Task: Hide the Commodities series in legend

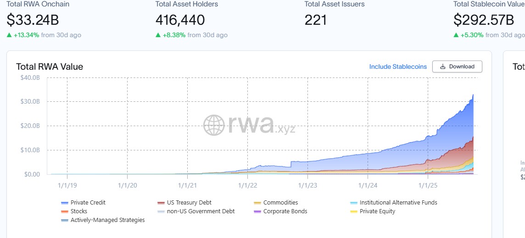Action: (280, 203)
